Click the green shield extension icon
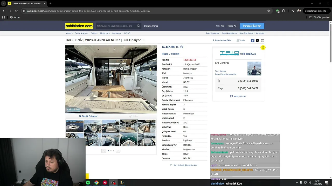This screenshot has width=332, height=186. point(278,11)
